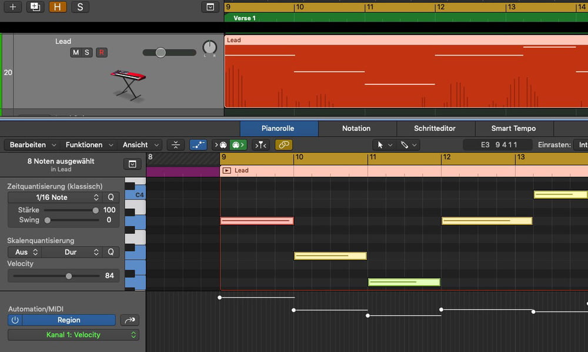This screenshot has height=352, width=588.
Task: Click the E3 9 4 1 1 position display
Action: pos(498,145)
